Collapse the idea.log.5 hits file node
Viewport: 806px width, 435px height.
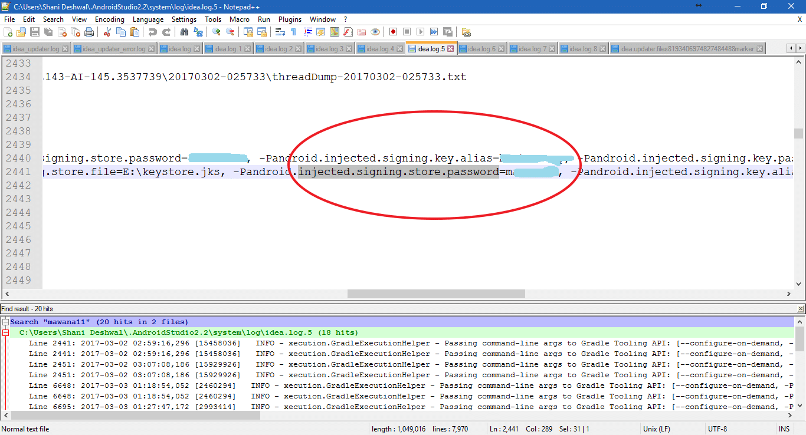click(x=5, y=333)
